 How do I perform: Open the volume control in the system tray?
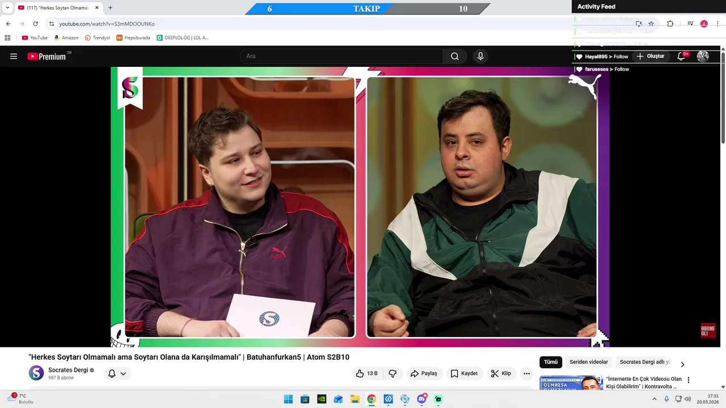click(688, 399)
